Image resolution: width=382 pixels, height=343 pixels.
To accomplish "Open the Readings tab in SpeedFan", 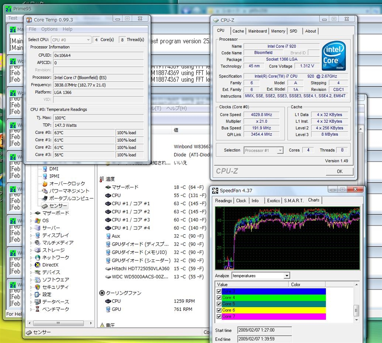I will [223, 201].
